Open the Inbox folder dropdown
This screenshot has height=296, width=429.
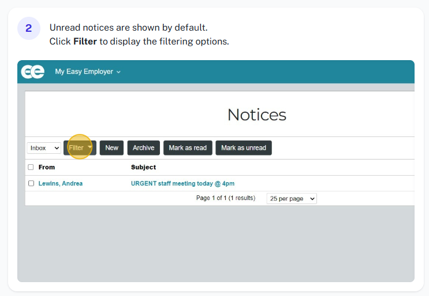(44, 148)
